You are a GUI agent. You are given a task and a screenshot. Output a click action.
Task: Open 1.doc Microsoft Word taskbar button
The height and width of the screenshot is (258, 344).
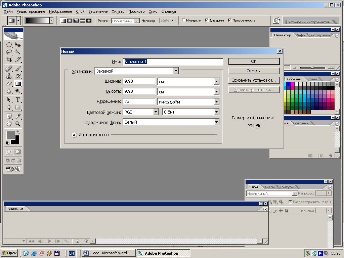pos(109,253)
